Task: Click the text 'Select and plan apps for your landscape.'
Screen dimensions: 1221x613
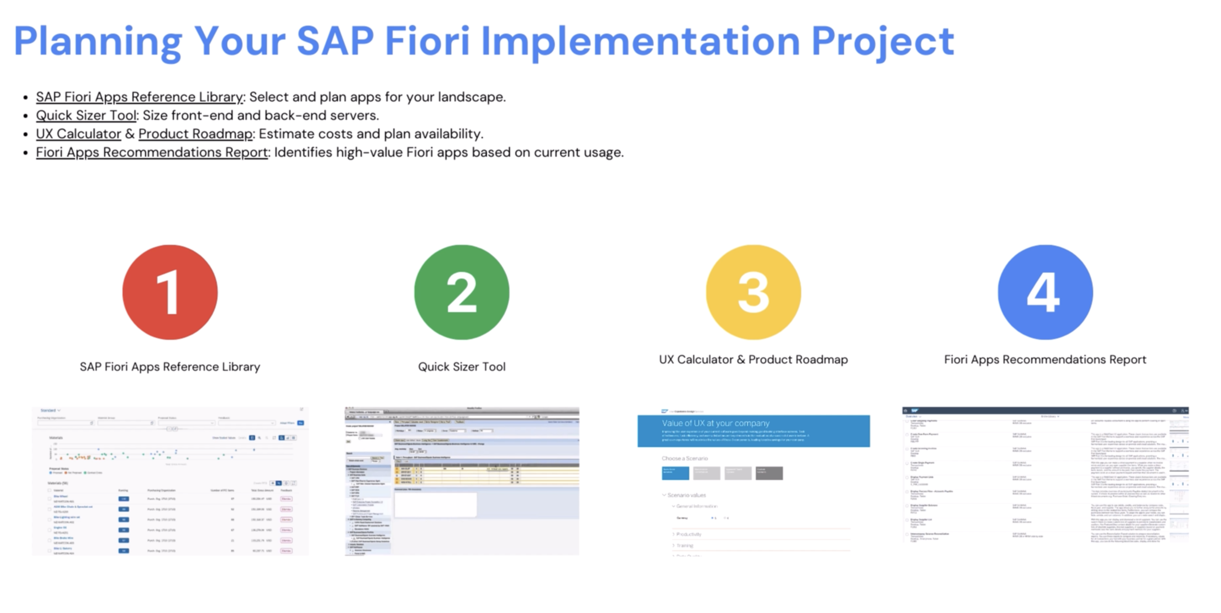Action: 378,97
